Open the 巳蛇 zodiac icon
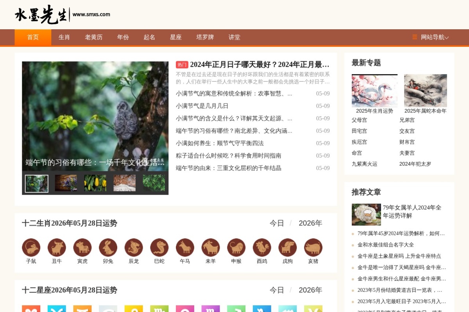 [159, 248]
